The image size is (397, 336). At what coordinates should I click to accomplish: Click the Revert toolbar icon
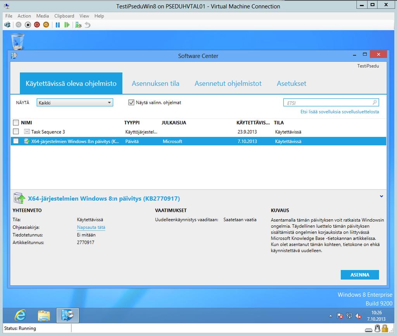pyautogui.click(x=87, y=25)
